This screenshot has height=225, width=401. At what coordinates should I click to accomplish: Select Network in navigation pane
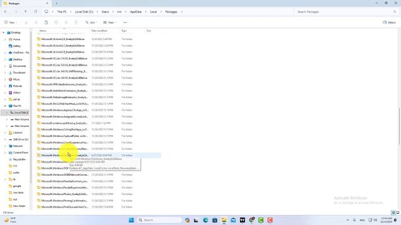(x=18, y=146)
